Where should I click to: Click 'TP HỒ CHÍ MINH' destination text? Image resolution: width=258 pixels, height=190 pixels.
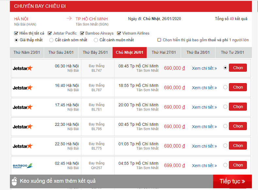point(92,19)
